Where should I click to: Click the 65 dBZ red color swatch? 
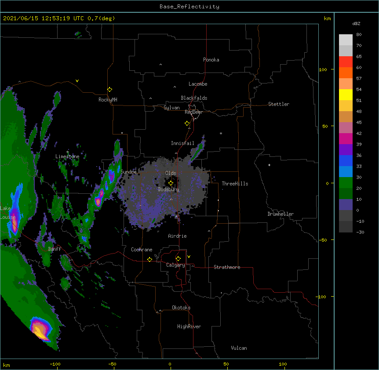[346, 62]
